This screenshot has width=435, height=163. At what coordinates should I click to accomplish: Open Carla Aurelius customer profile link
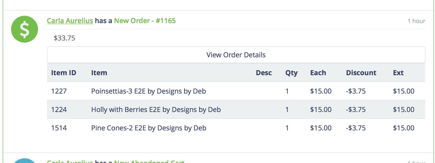pyautogui.click(x=70, y=21)
